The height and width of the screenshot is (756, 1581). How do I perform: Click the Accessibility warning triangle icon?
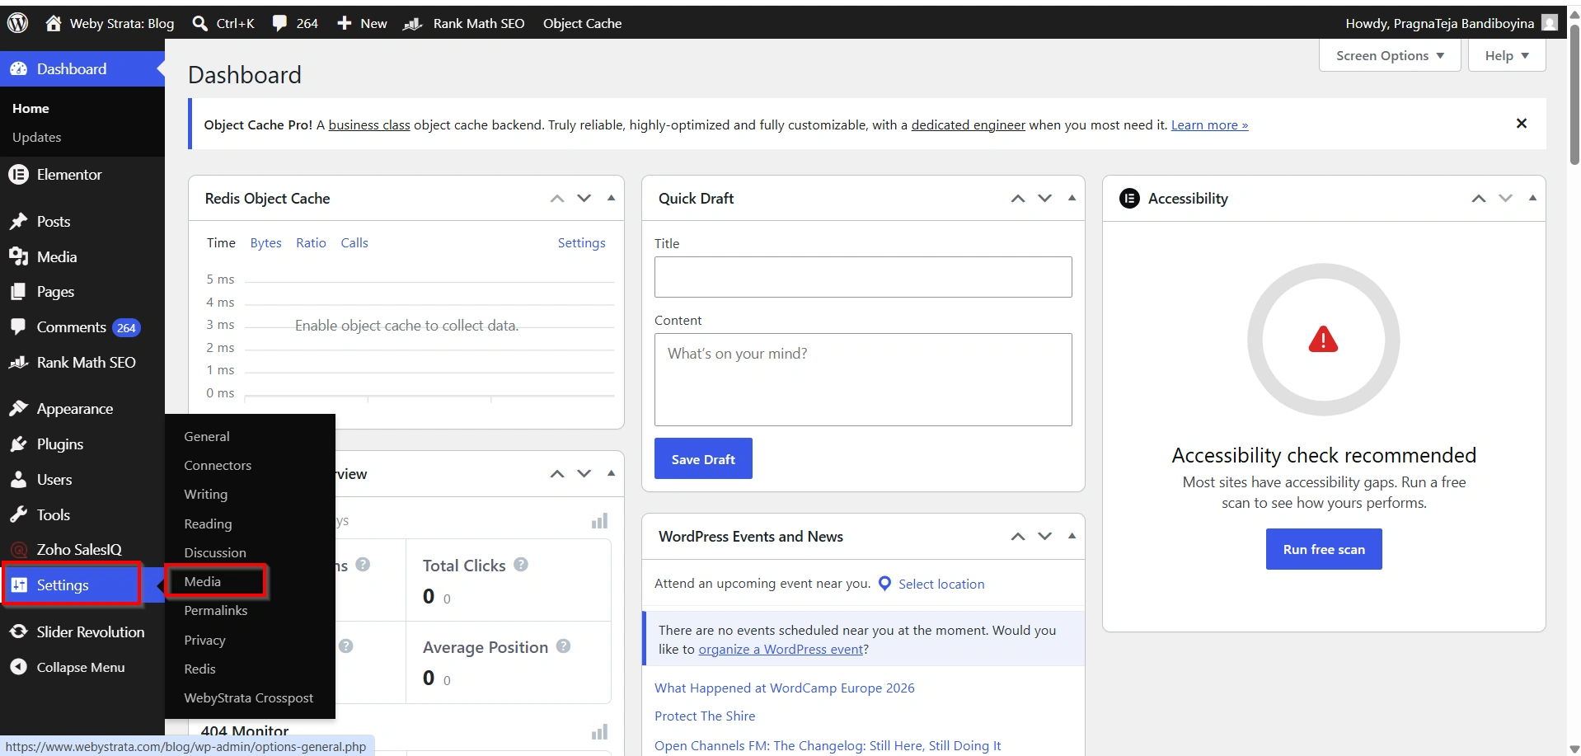coord(1323,339)
